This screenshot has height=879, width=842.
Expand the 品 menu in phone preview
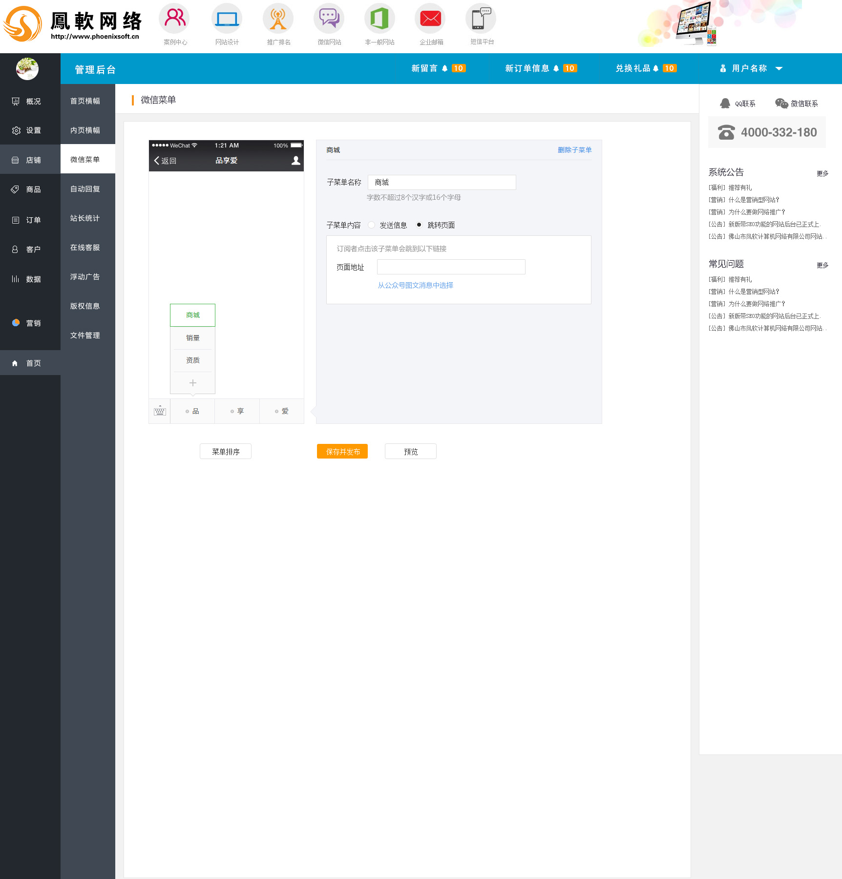(192, 411)
